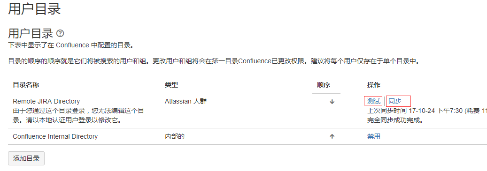Click the 由于您通过这个目录登录 note under Remote JIRA
The width and height of the screenshot is (487, 171).
(78, 115)
